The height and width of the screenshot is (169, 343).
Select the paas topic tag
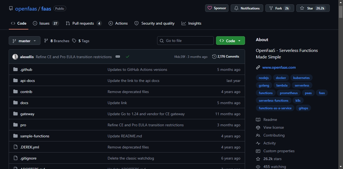[308, 93]
